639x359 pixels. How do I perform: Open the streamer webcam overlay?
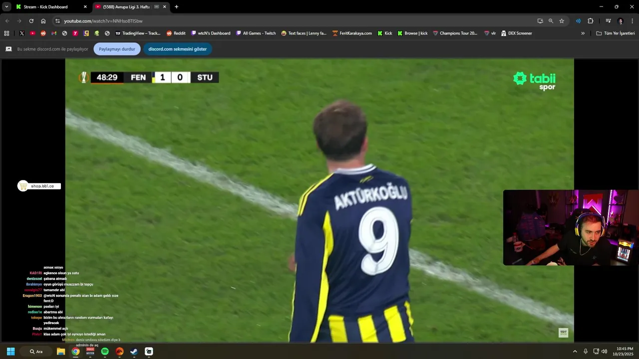(x=571, y=227)
